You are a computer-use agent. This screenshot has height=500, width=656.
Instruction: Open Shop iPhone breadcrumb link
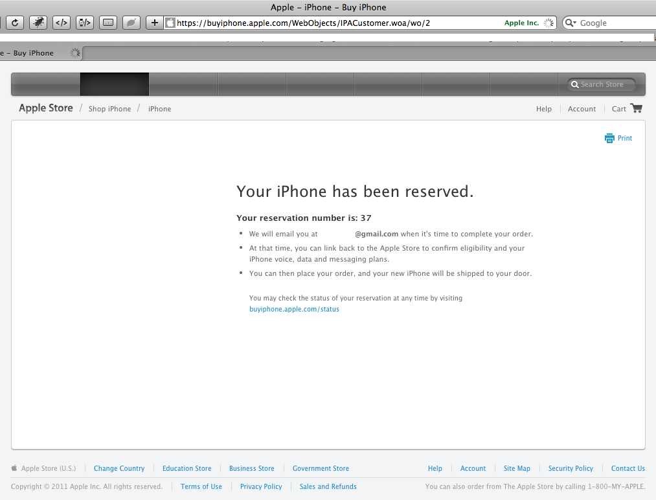(109, 109)
